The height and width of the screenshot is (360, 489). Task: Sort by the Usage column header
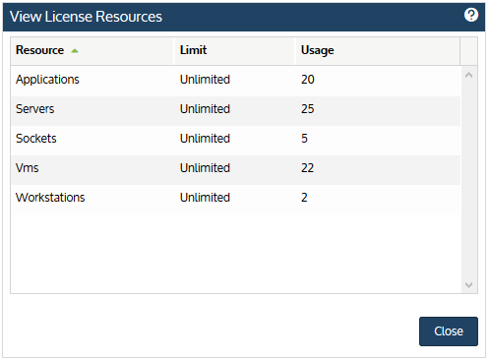(x=378, y=51)
